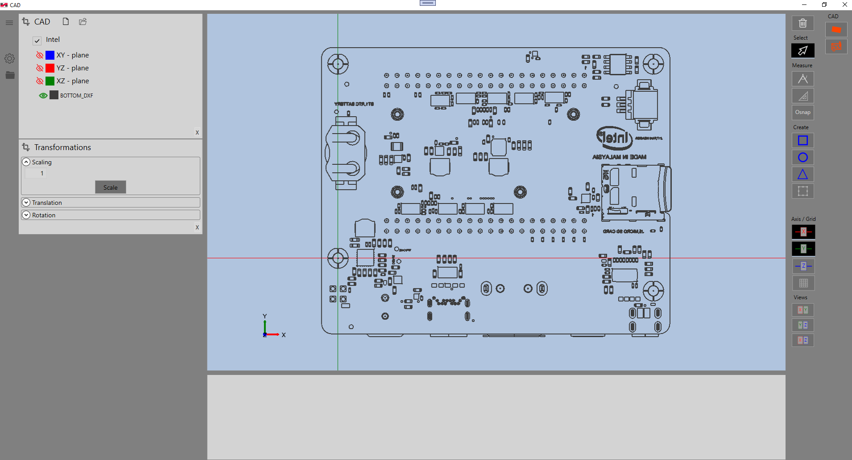
Task: Uncheck the Intel checkbox
Action: click(x=37, y=41)
